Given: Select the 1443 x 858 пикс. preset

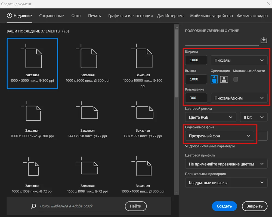Looking at the screenshot, I should point(87,120).
